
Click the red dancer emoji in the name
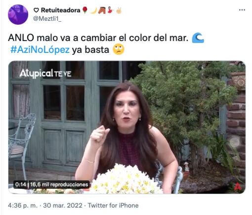pos(110,10)
